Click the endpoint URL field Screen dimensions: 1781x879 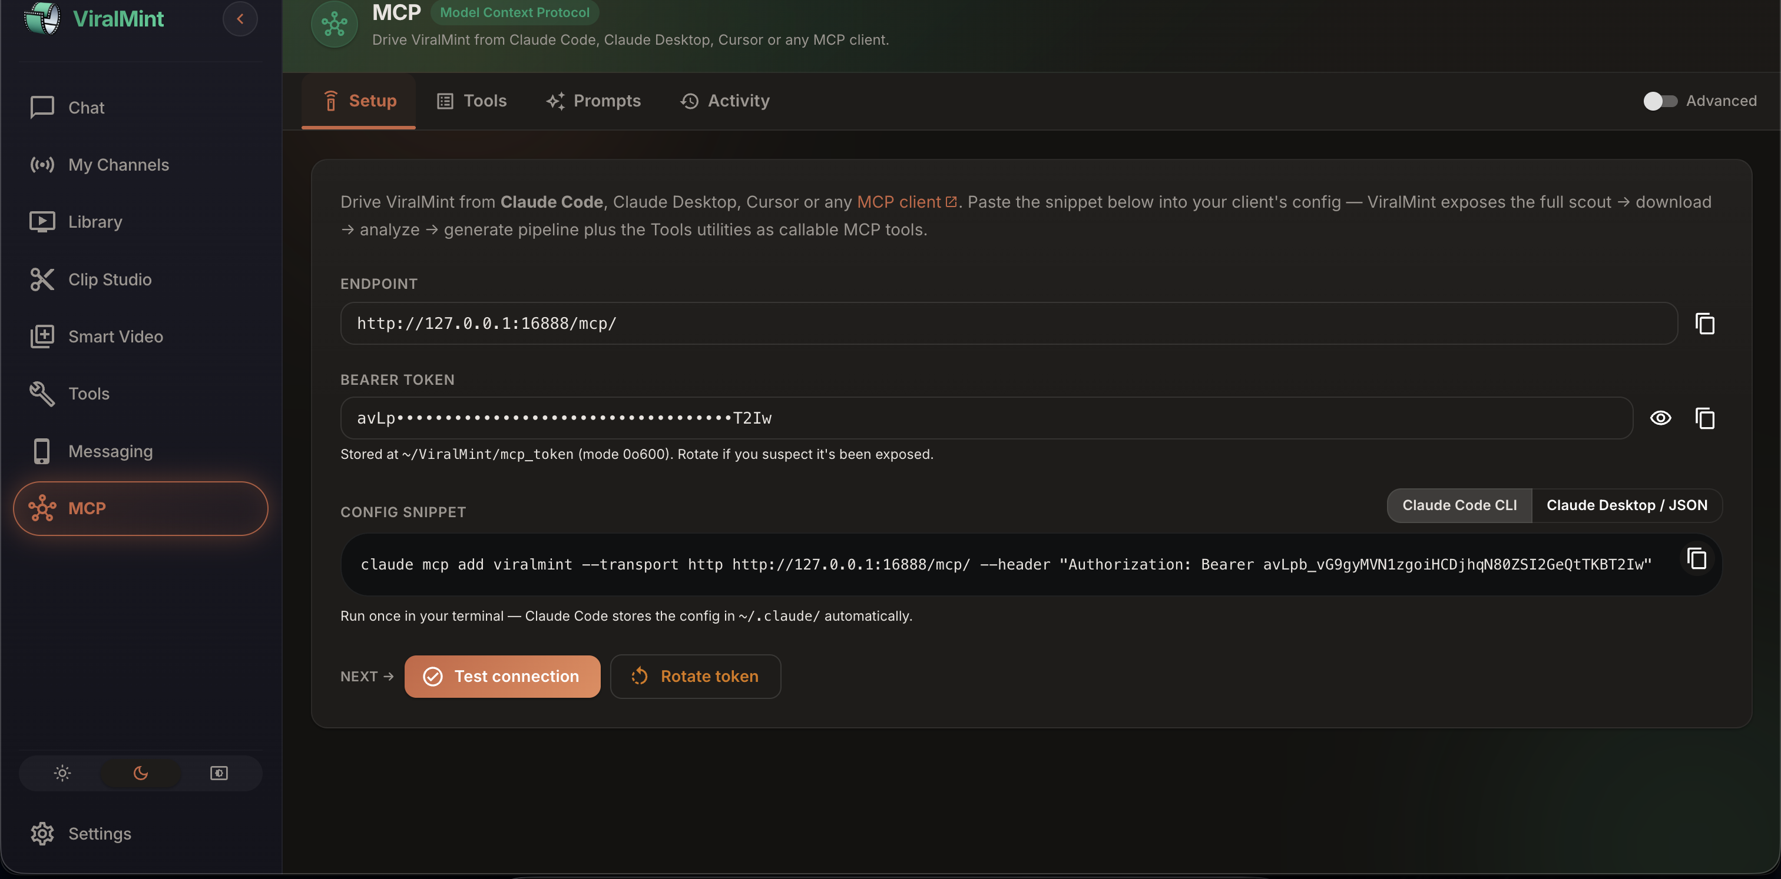[x=1009, y=324]
